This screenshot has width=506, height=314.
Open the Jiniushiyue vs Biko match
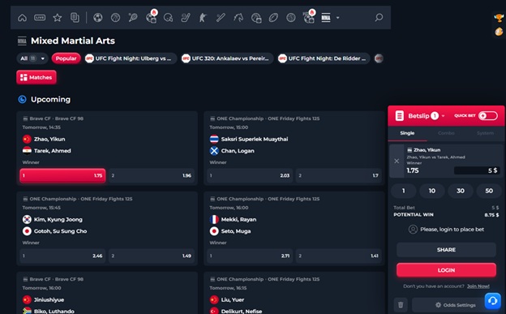[x=107, y=294]
